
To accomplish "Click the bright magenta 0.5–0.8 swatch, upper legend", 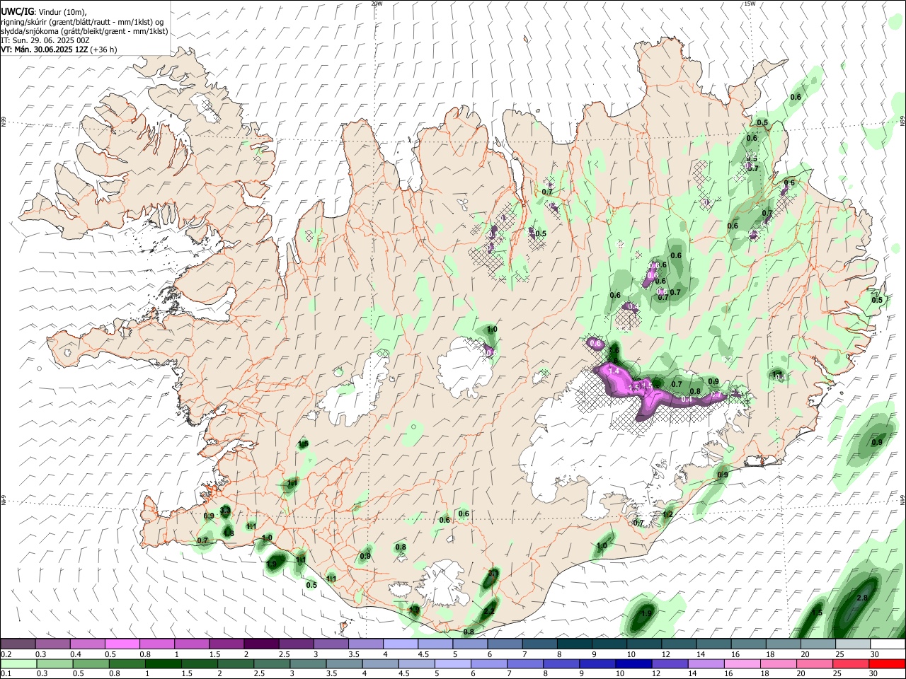I will pyautogui.click(x=122, y=644).
